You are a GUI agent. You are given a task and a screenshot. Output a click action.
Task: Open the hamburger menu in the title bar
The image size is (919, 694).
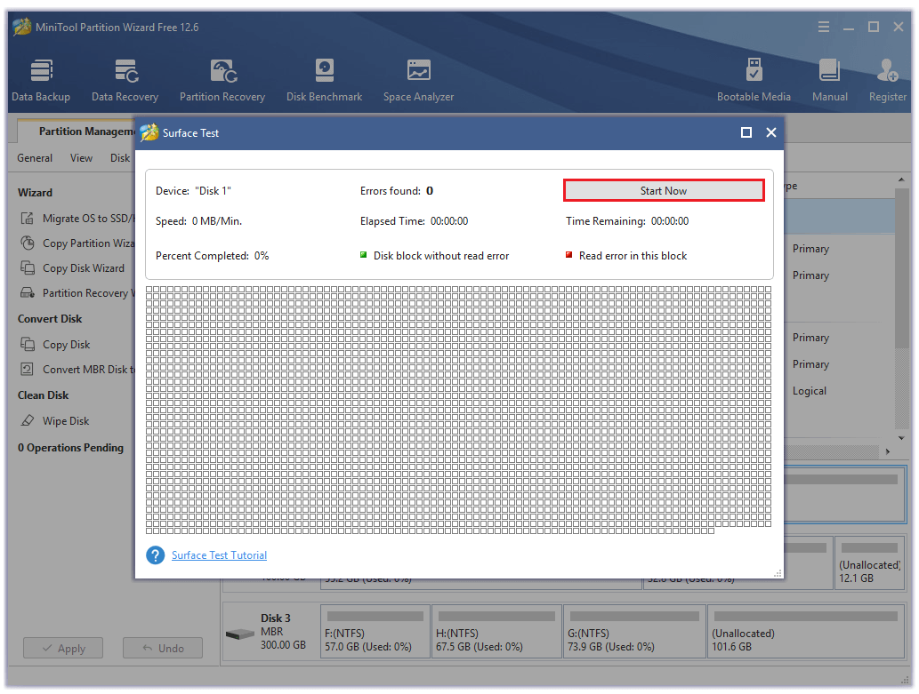pyautogui.click(x=824, y=27)
